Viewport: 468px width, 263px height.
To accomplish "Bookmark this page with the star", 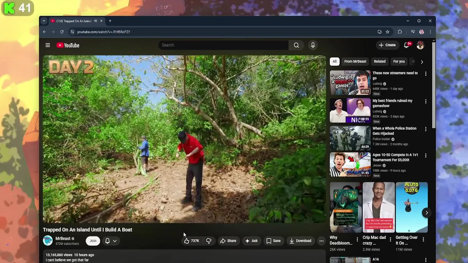I will (388, 32).
